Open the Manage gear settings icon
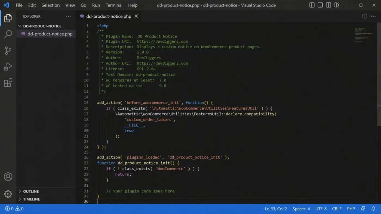381x214 pixels. point(8,194)
